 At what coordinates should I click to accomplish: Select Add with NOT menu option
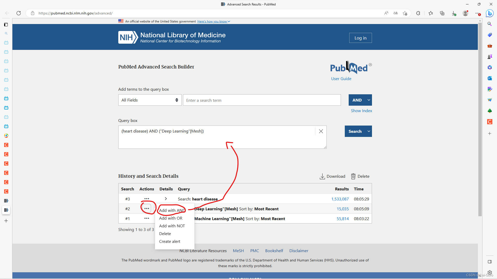click(x=172, y=226)
